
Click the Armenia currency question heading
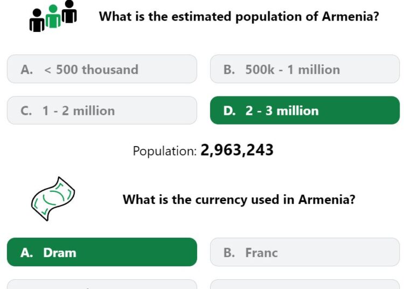tap(239, 199)
